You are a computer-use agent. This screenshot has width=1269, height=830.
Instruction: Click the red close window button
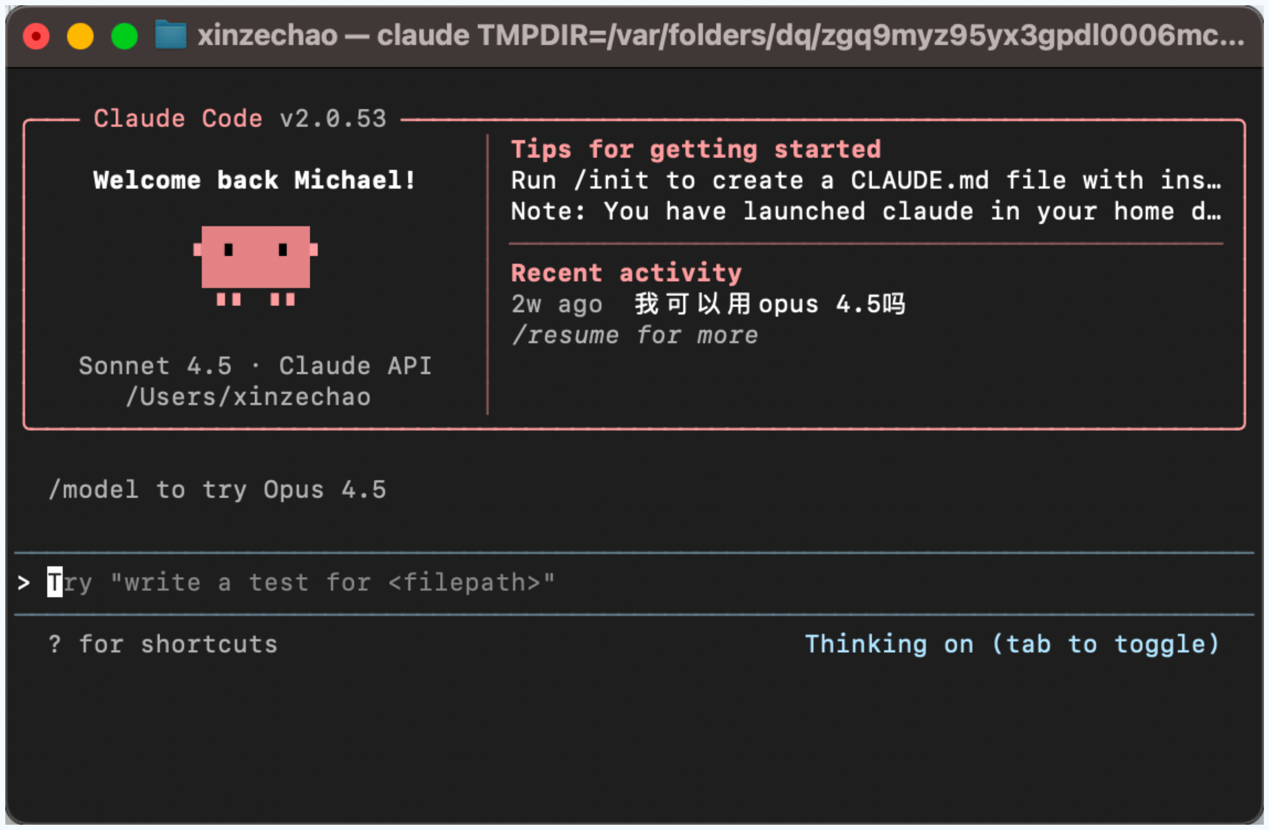click(36, 36)
